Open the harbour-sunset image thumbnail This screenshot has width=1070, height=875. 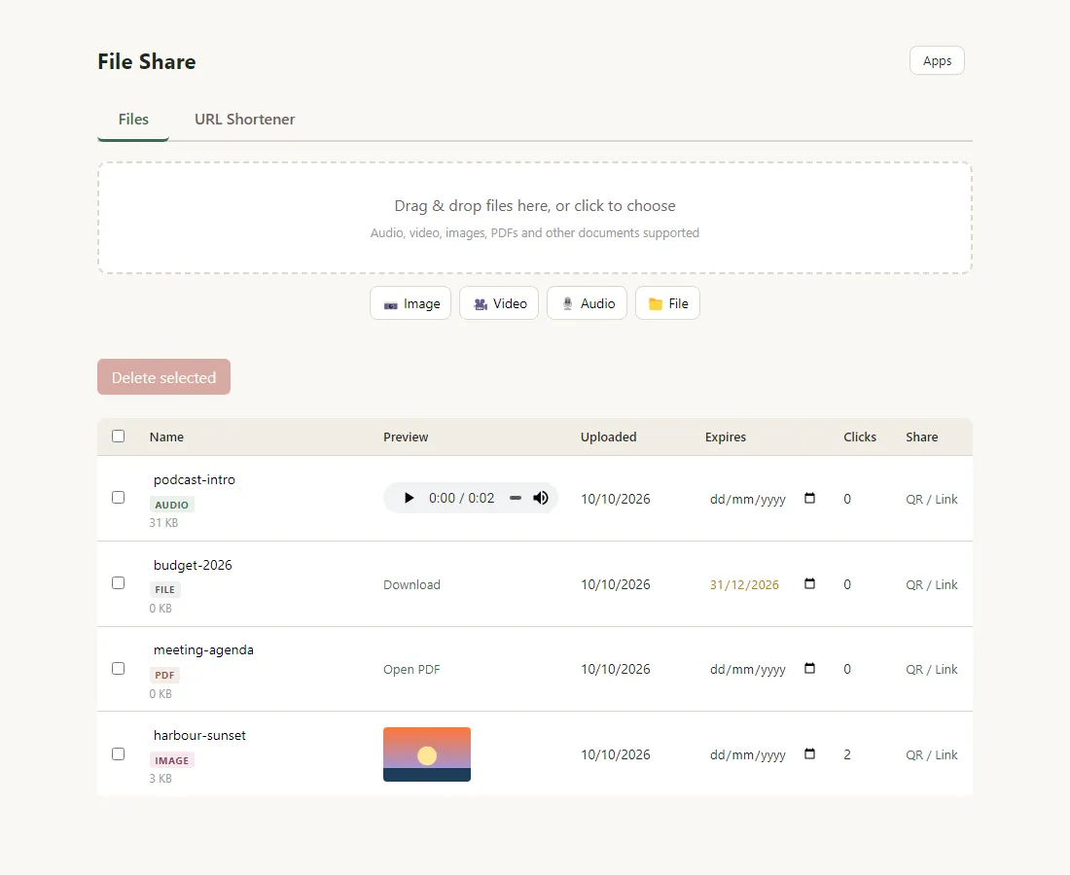pos(427,754)
